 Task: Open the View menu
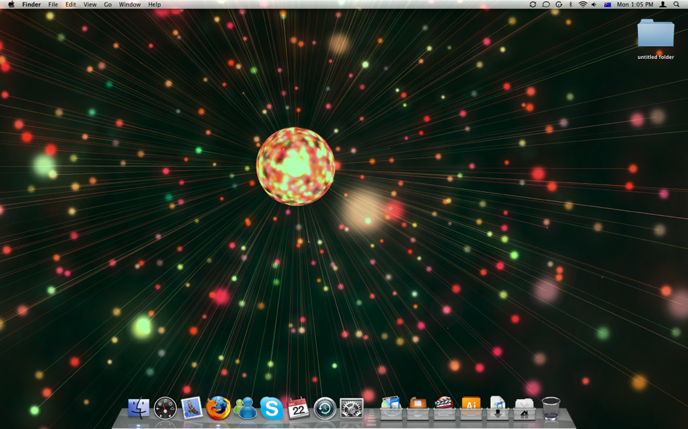tap(90, 5)
